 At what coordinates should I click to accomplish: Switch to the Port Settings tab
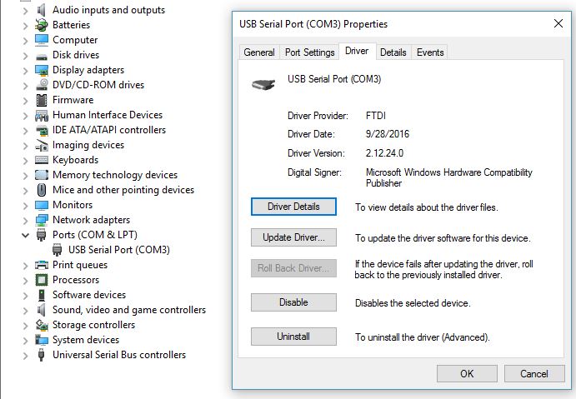(310, 52)
